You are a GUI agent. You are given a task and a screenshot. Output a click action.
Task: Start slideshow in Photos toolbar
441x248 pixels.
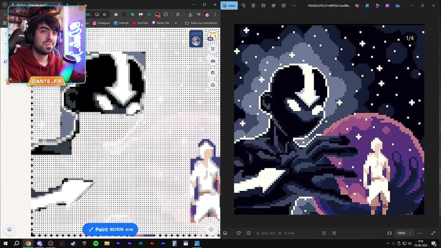click(284, 6)
